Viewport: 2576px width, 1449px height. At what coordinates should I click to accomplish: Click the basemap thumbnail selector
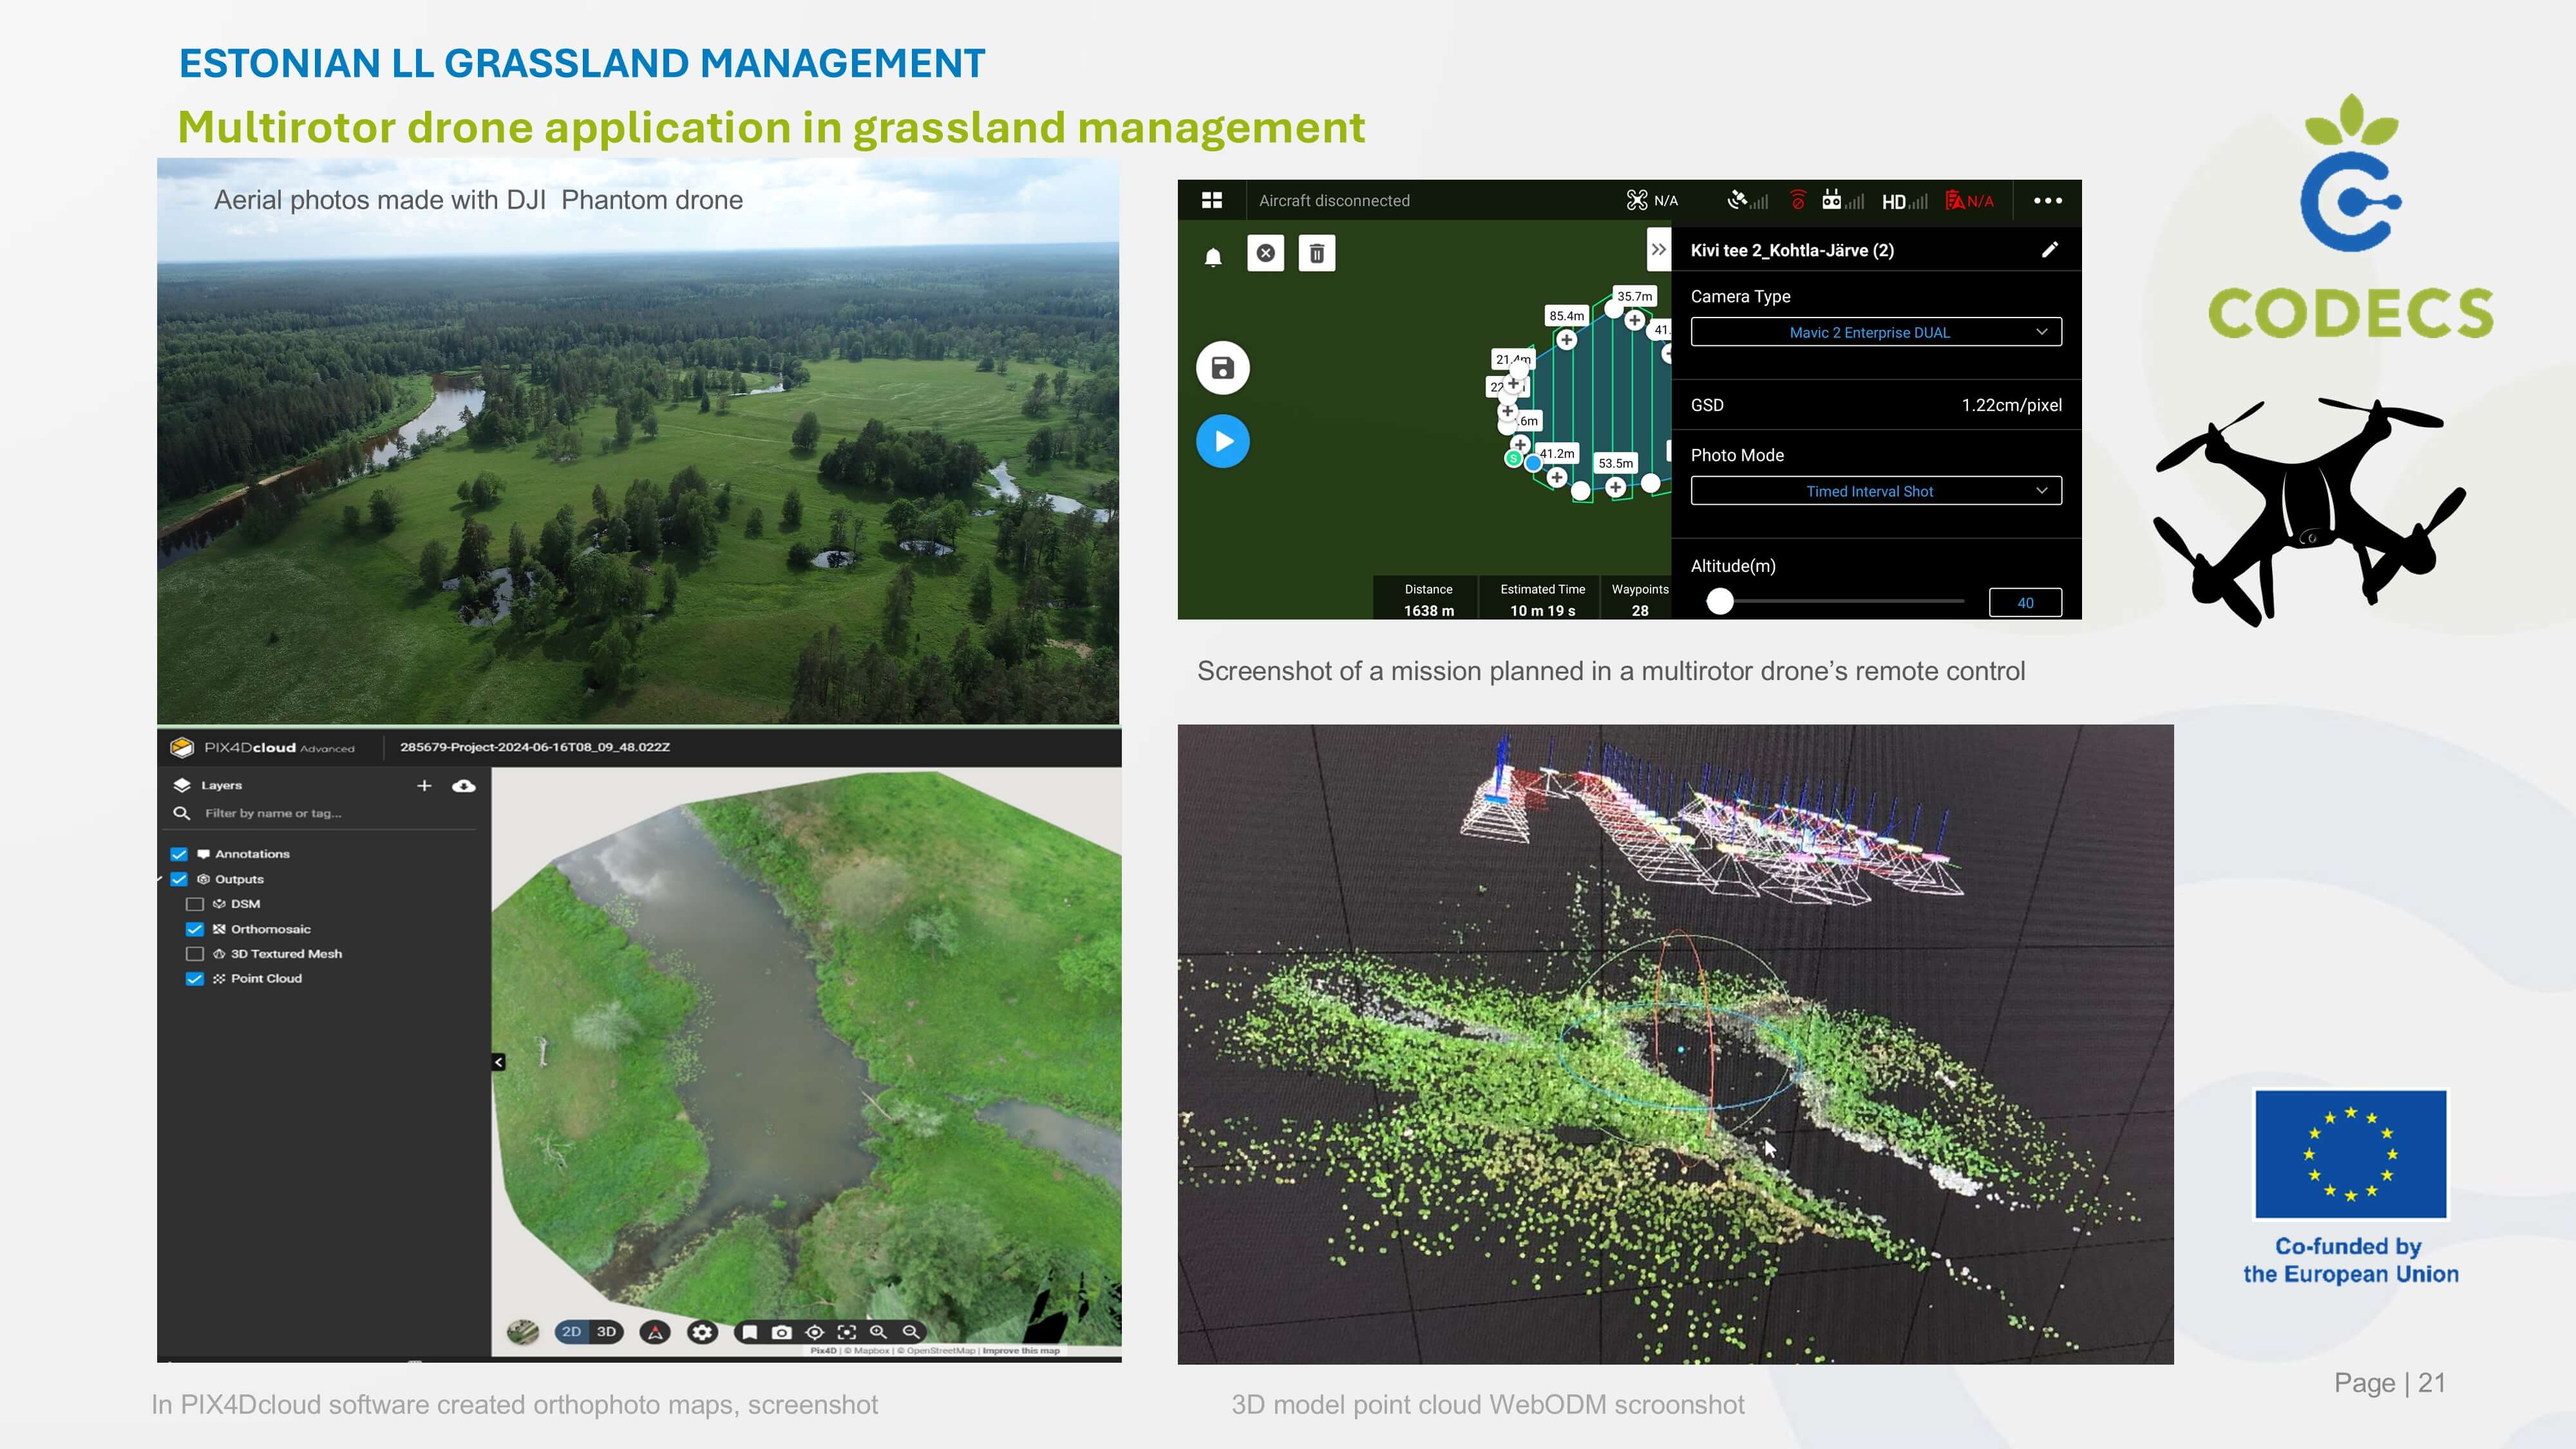[522, 1332]
